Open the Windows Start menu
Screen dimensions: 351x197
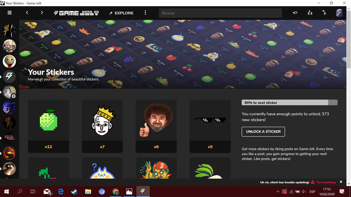(7, 192)
